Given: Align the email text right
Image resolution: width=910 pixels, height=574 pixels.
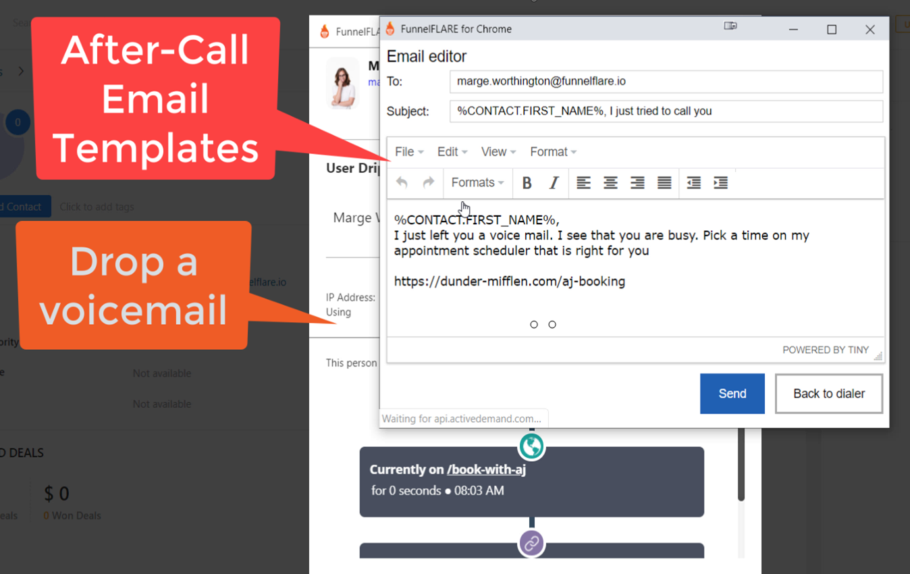Looking at the screenshot, I should point(637,182).
